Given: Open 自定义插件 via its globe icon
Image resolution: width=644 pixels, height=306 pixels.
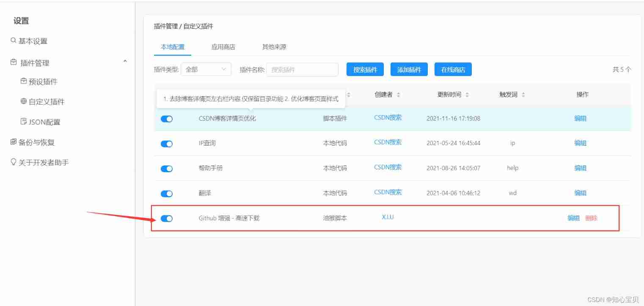Looking at the screenshot, I should click(24, 101).
